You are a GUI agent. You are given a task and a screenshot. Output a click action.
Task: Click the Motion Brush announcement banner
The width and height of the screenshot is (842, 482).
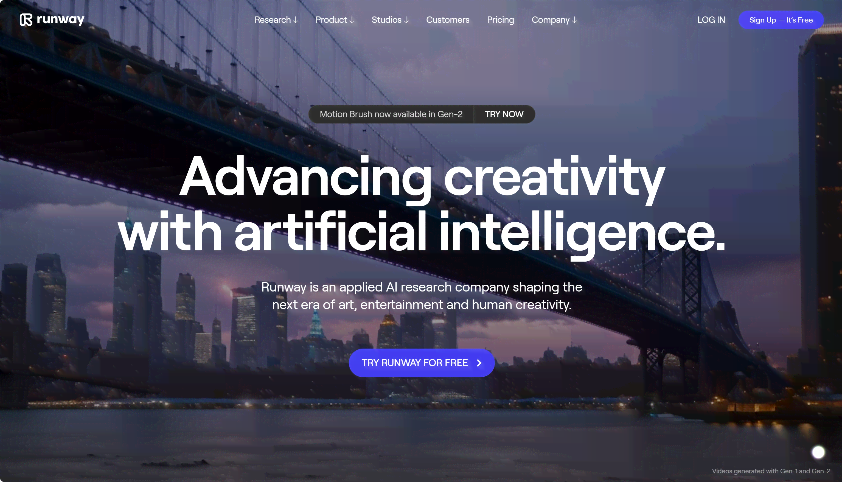[422, 114]
